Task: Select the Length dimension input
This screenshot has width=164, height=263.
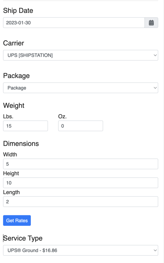Action: tap(81, 202)
